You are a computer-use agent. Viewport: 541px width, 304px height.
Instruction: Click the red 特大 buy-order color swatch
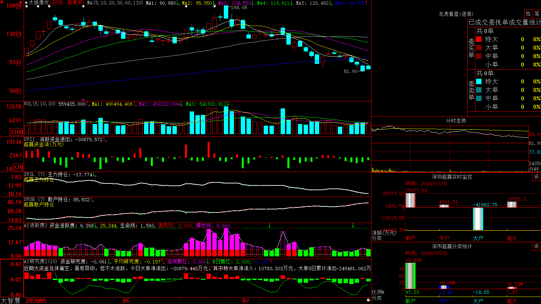pos(479,39)
